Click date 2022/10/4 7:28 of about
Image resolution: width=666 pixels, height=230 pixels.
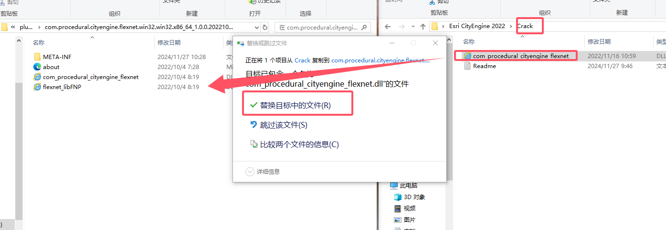tap(178, 67)
